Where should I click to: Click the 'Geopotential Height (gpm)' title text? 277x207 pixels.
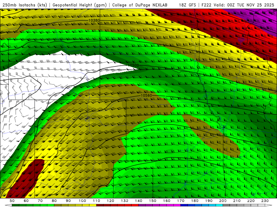(x=80, y=5)
